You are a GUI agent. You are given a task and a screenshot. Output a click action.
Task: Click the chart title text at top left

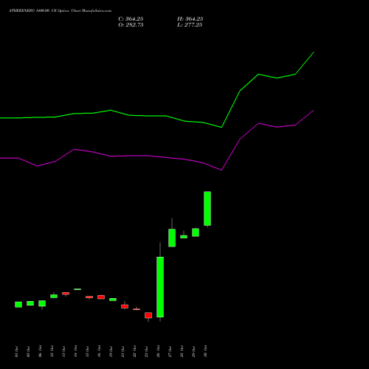click(61, 11)
